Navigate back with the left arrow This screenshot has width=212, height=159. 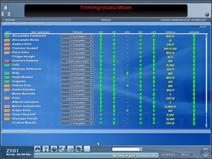click(x=3, y=14)
